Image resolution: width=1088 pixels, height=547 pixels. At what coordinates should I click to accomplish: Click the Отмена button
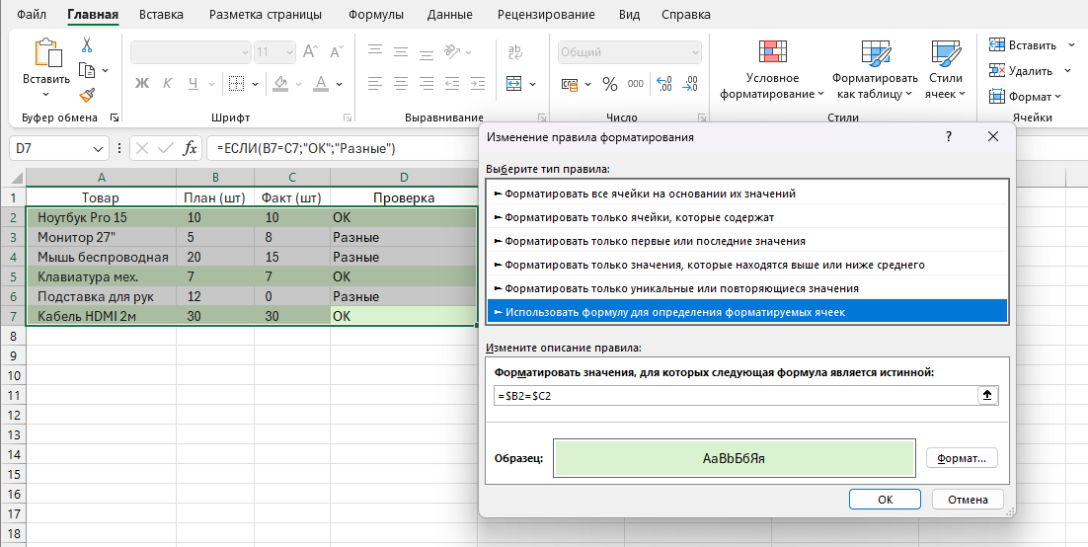point(968,500)
